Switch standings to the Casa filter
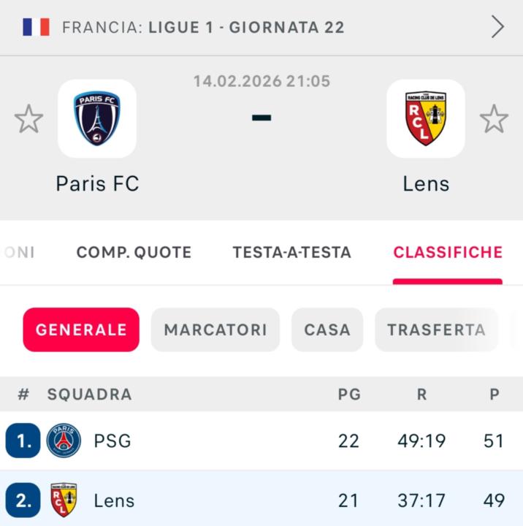Viewport: 523px width, 526px height. coord(327,329)
